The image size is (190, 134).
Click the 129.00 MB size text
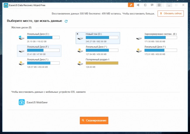[91, 67]
